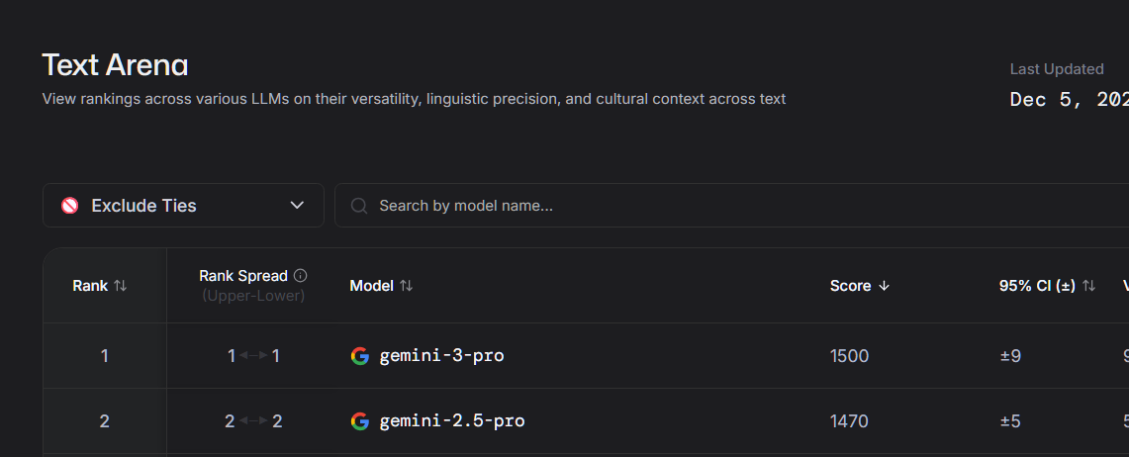Screen dimensions: 1129x457
Task: Open the gemini-3-pro model link
Action: tap(441, 356)
